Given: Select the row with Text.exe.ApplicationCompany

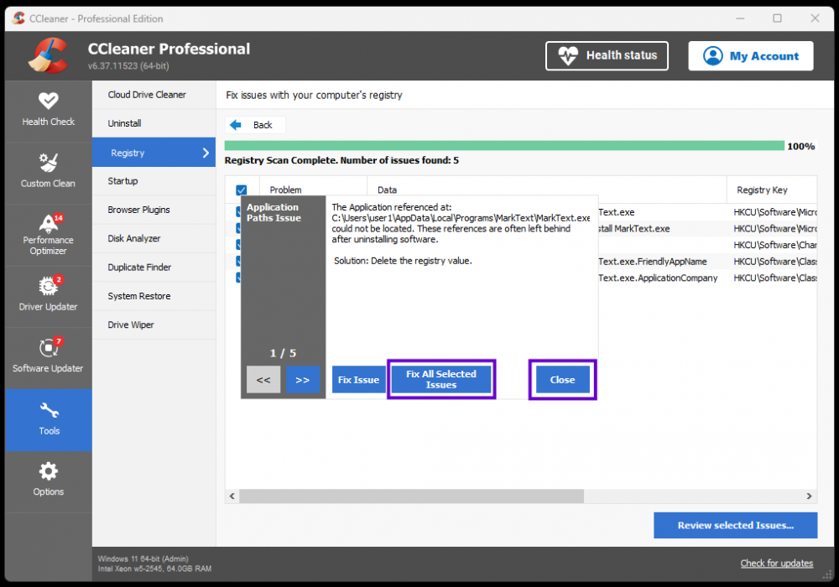Looking at the screenshot, I should [658, 278].
